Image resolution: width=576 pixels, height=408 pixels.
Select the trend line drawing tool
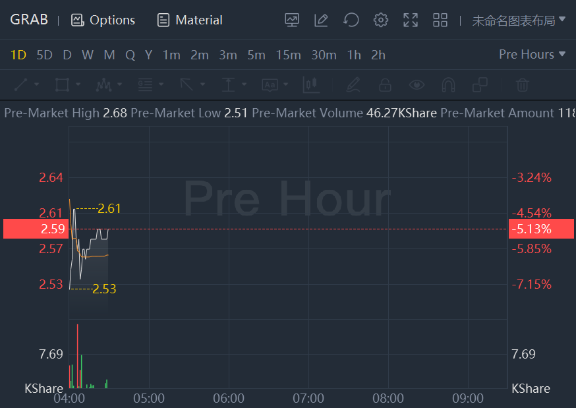tap(21, 84)
